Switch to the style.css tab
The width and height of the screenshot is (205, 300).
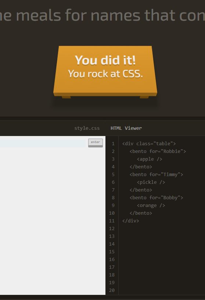(x=87, y=128)
